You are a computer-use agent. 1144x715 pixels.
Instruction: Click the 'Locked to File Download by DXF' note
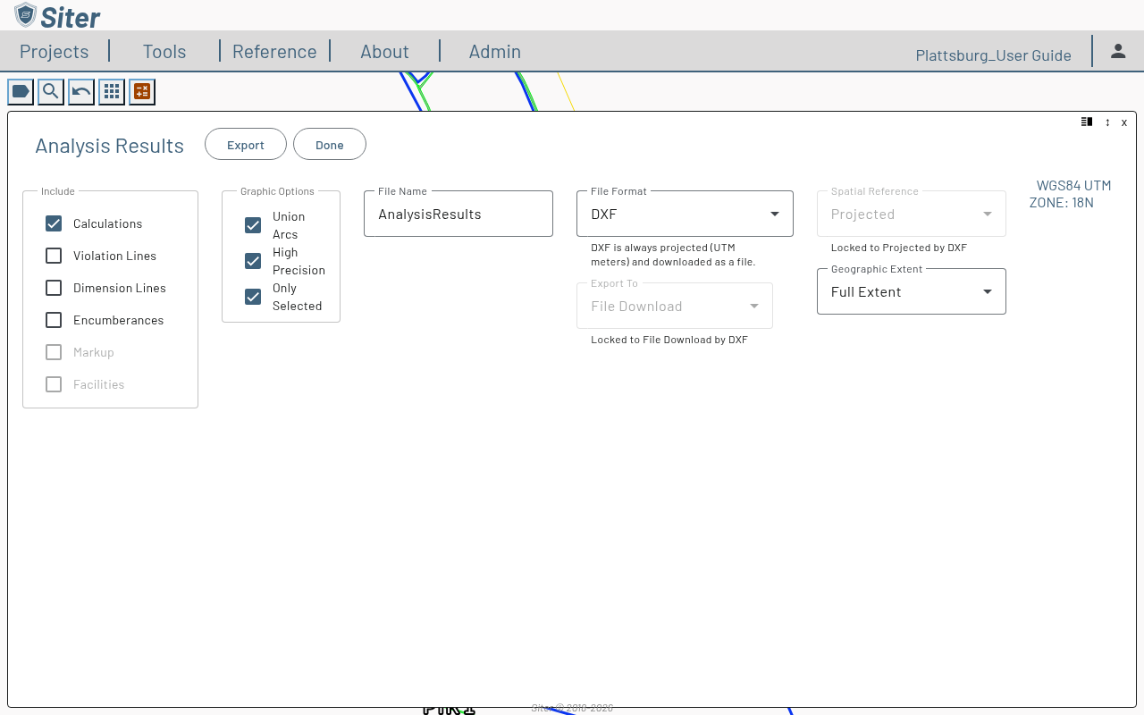tap(669, 340)
